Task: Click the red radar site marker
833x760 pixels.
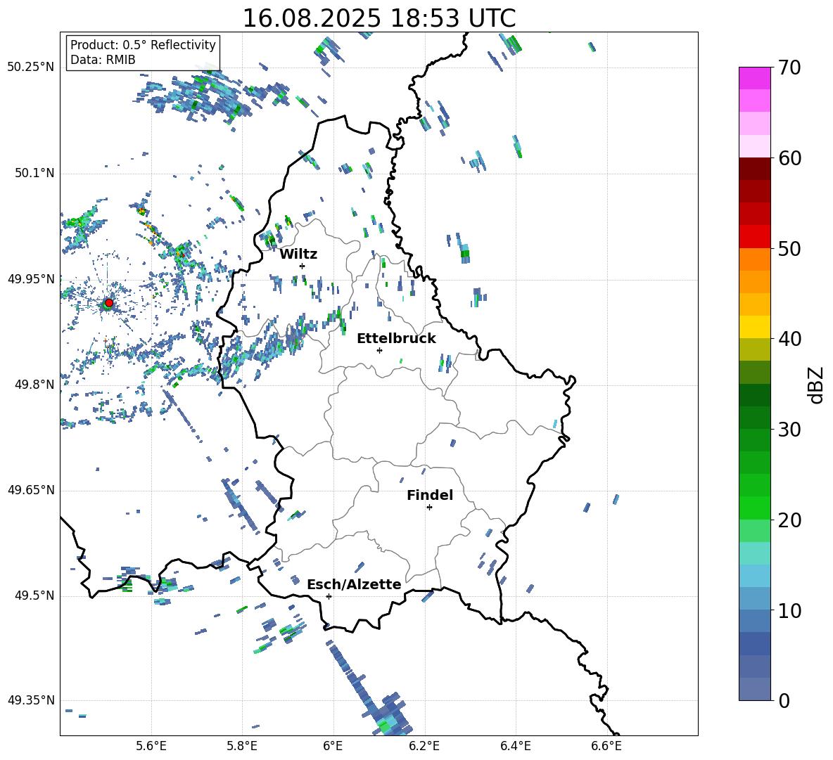Action: point(109,302)
